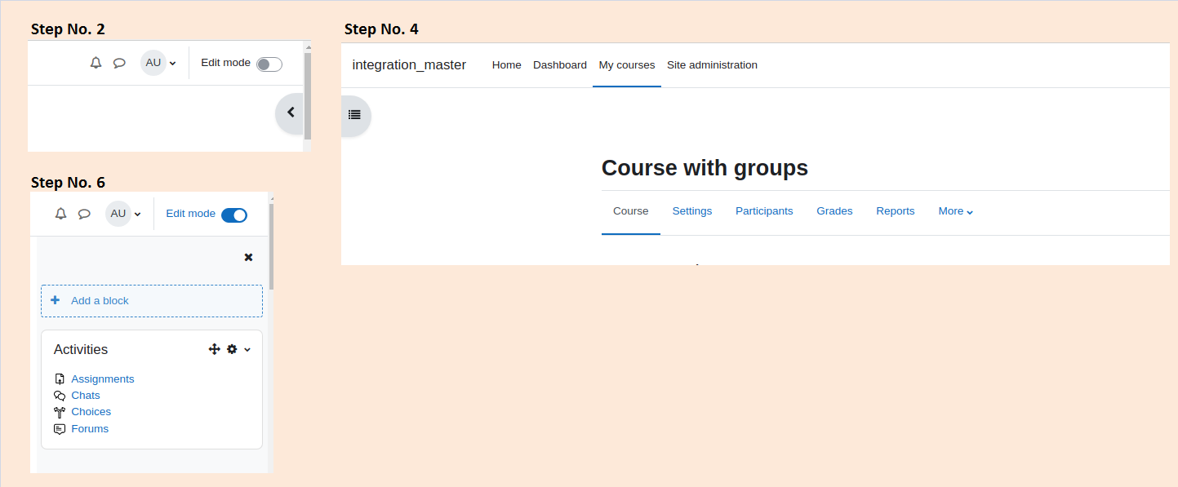
Task: Open Chats link in Activities block
Action: (x=86, y=396)
